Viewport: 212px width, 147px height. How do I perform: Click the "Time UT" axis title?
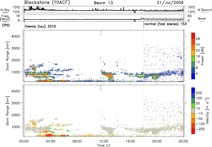[104, 145]
